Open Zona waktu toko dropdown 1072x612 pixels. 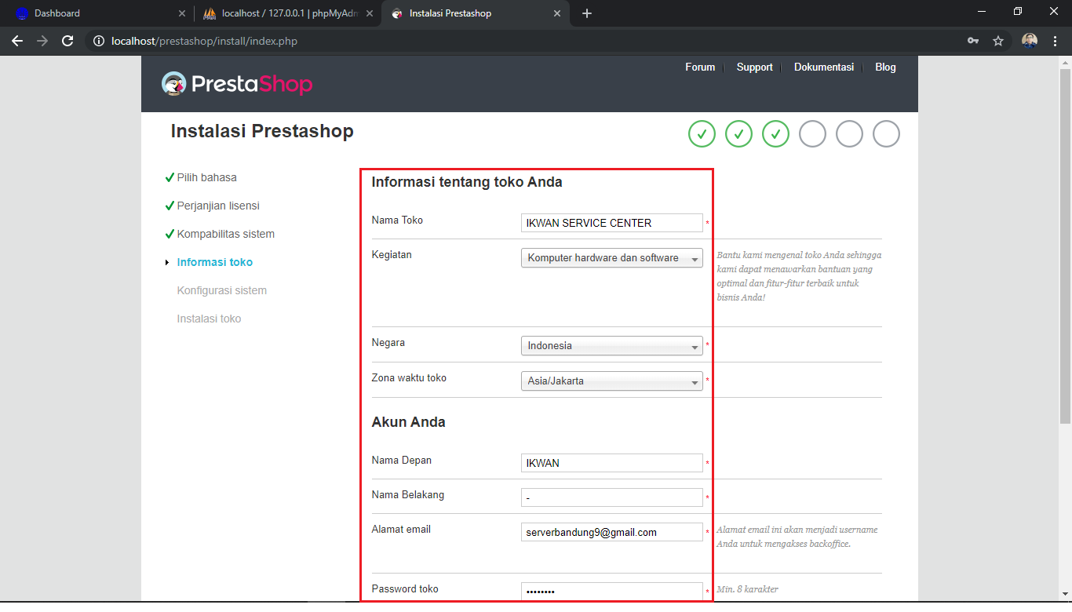tap(612, 381)
